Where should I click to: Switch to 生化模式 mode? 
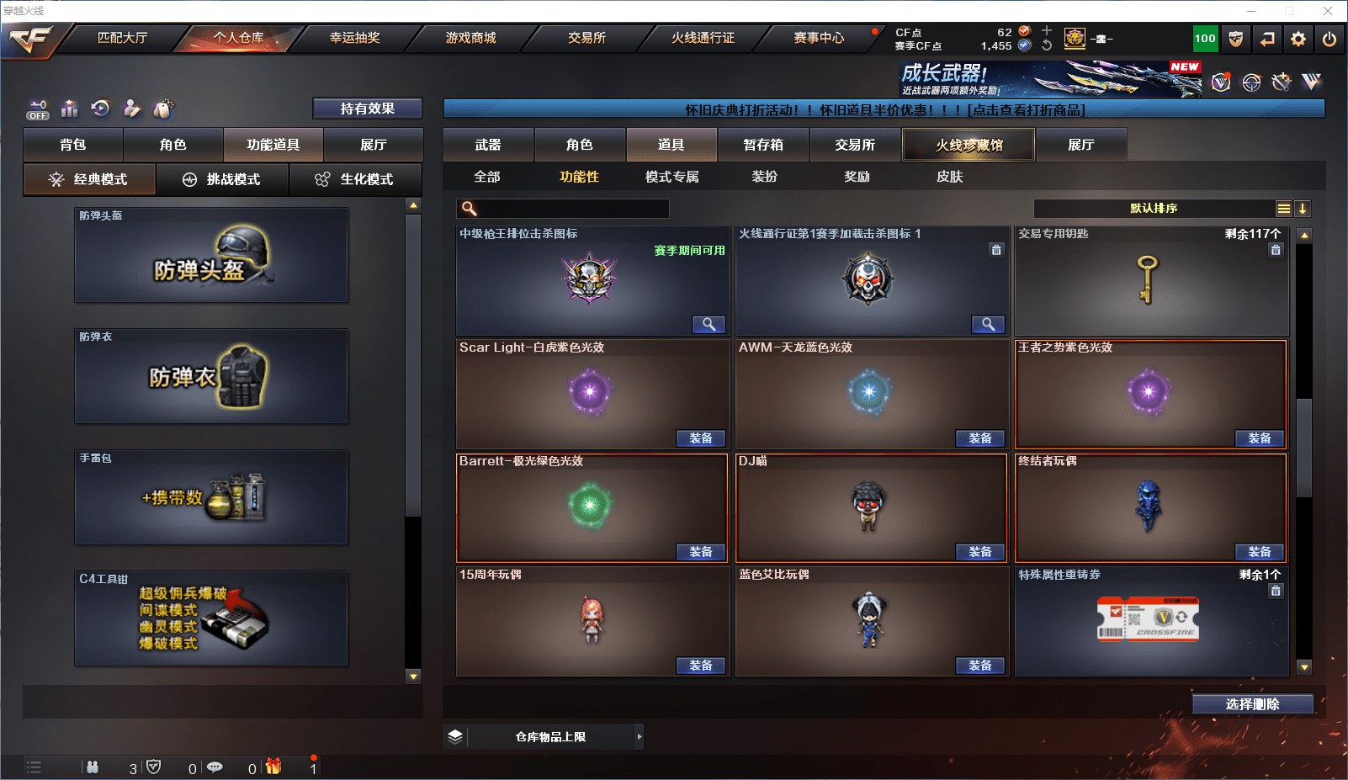pos(355,179)
